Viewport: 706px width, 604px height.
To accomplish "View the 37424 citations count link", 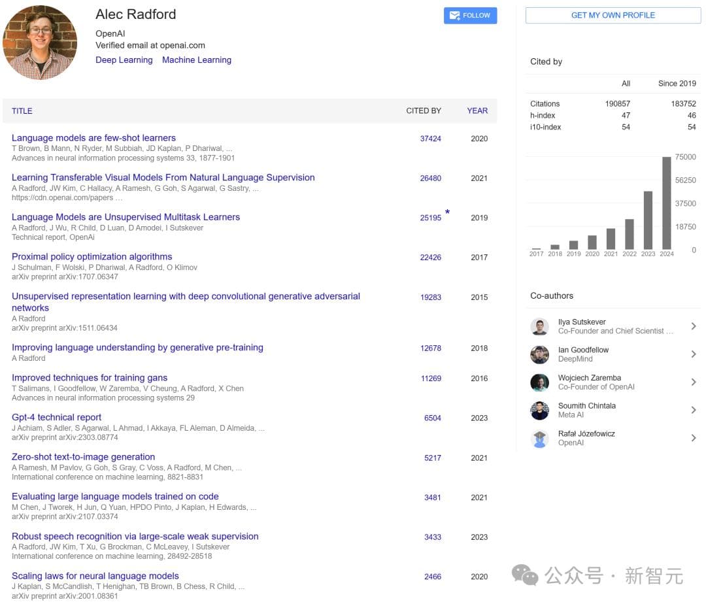I will click(430, 139).
